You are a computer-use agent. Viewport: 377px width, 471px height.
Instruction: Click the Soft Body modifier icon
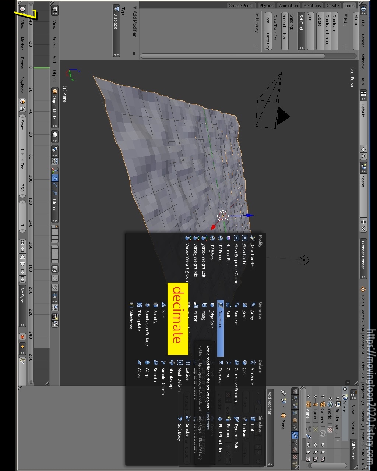[180, 419]
